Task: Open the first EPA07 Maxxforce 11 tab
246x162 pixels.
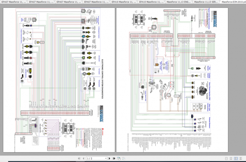Action: (14, 2)
